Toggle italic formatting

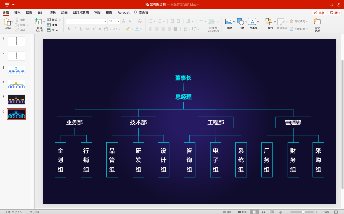(x=75, y=29)
